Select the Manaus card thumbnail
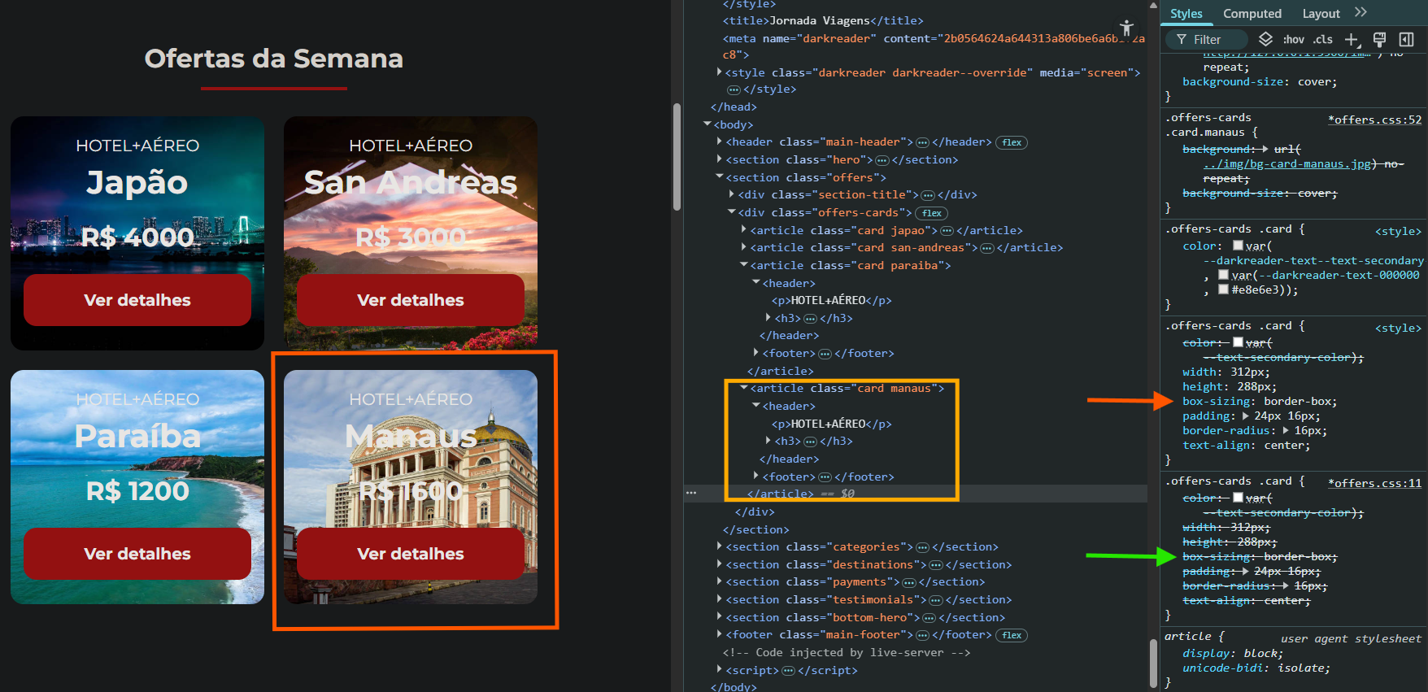 411,487
